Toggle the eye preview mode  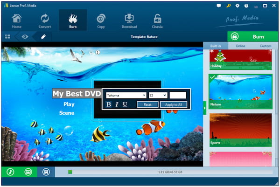pos(25,36)
